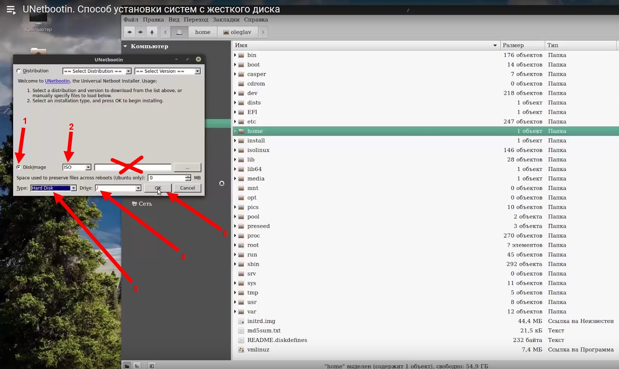Open the Вид menu

174,20
